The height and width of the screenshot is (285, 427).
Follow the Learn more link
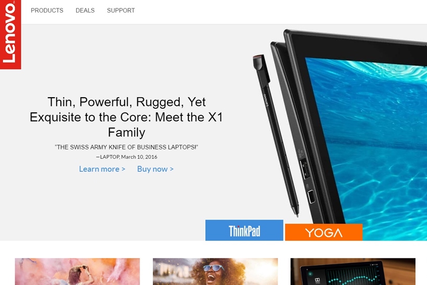[102, 169]
